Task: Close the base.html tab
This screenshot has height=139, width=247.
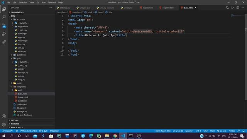Action: (x=196, y=8)
